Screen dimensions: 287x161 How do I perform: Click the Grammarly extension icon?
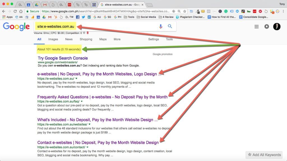[x=226, y=12]
